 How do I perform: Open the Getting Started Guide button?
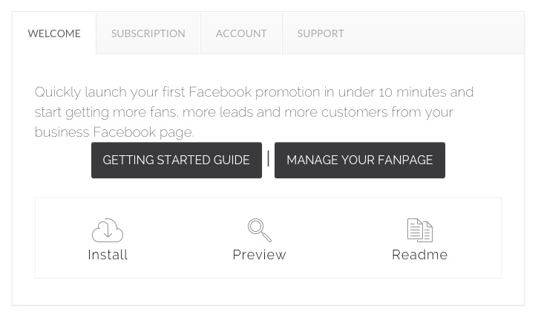[x=177, y=160]
